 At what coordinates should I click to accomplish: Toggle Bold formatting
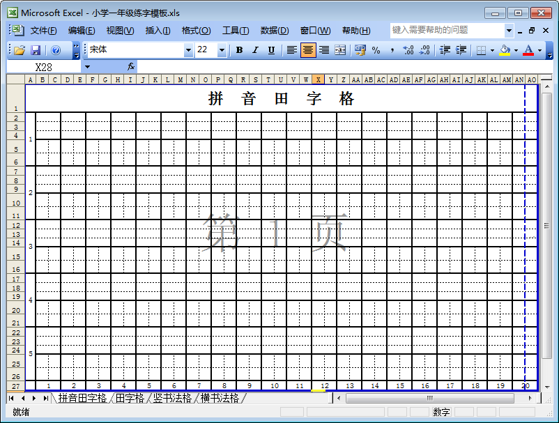pos(239,50)
